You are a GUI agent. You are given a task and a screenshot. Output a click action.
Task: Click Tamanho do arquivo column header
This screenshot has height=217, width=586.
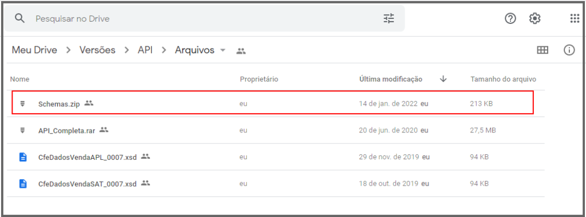click(x=503, y=79)
